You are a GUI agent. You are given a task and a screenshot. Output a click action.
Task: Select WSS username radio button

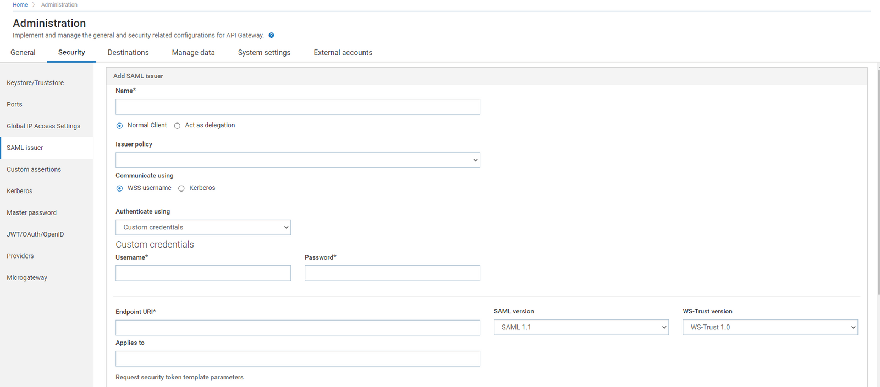[x=120, y=188]
